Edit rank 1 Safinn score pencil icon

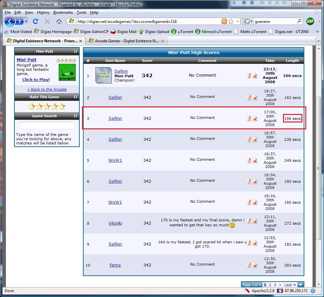(x=249, y=76)
